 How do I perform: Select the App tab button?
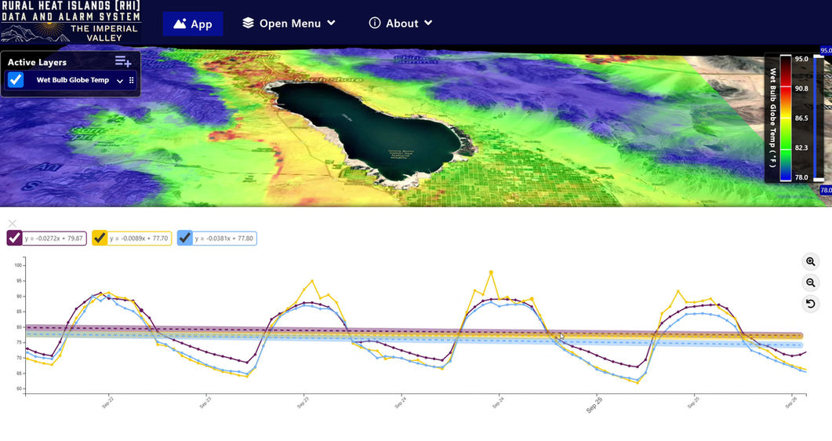[193, 24]
